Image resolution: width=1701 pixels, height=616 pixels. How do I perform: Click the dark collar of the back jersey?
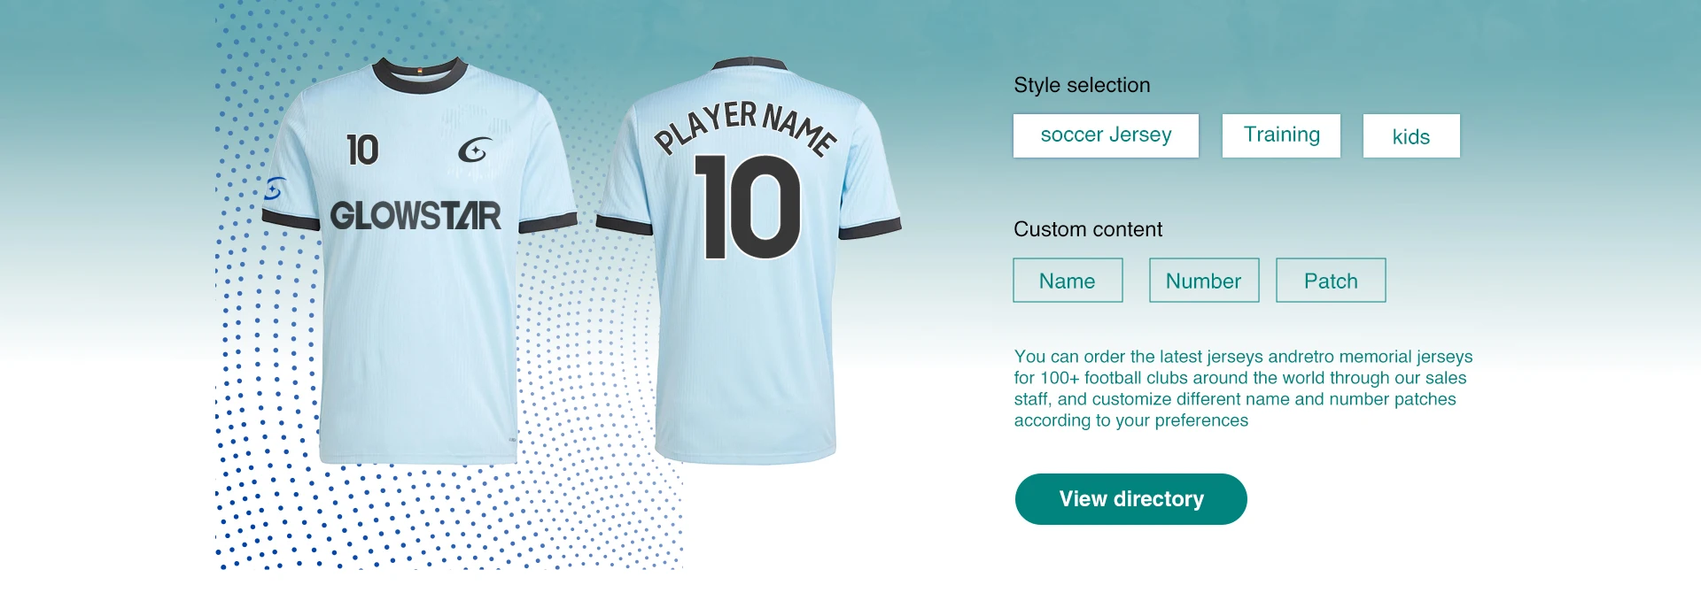750,64
